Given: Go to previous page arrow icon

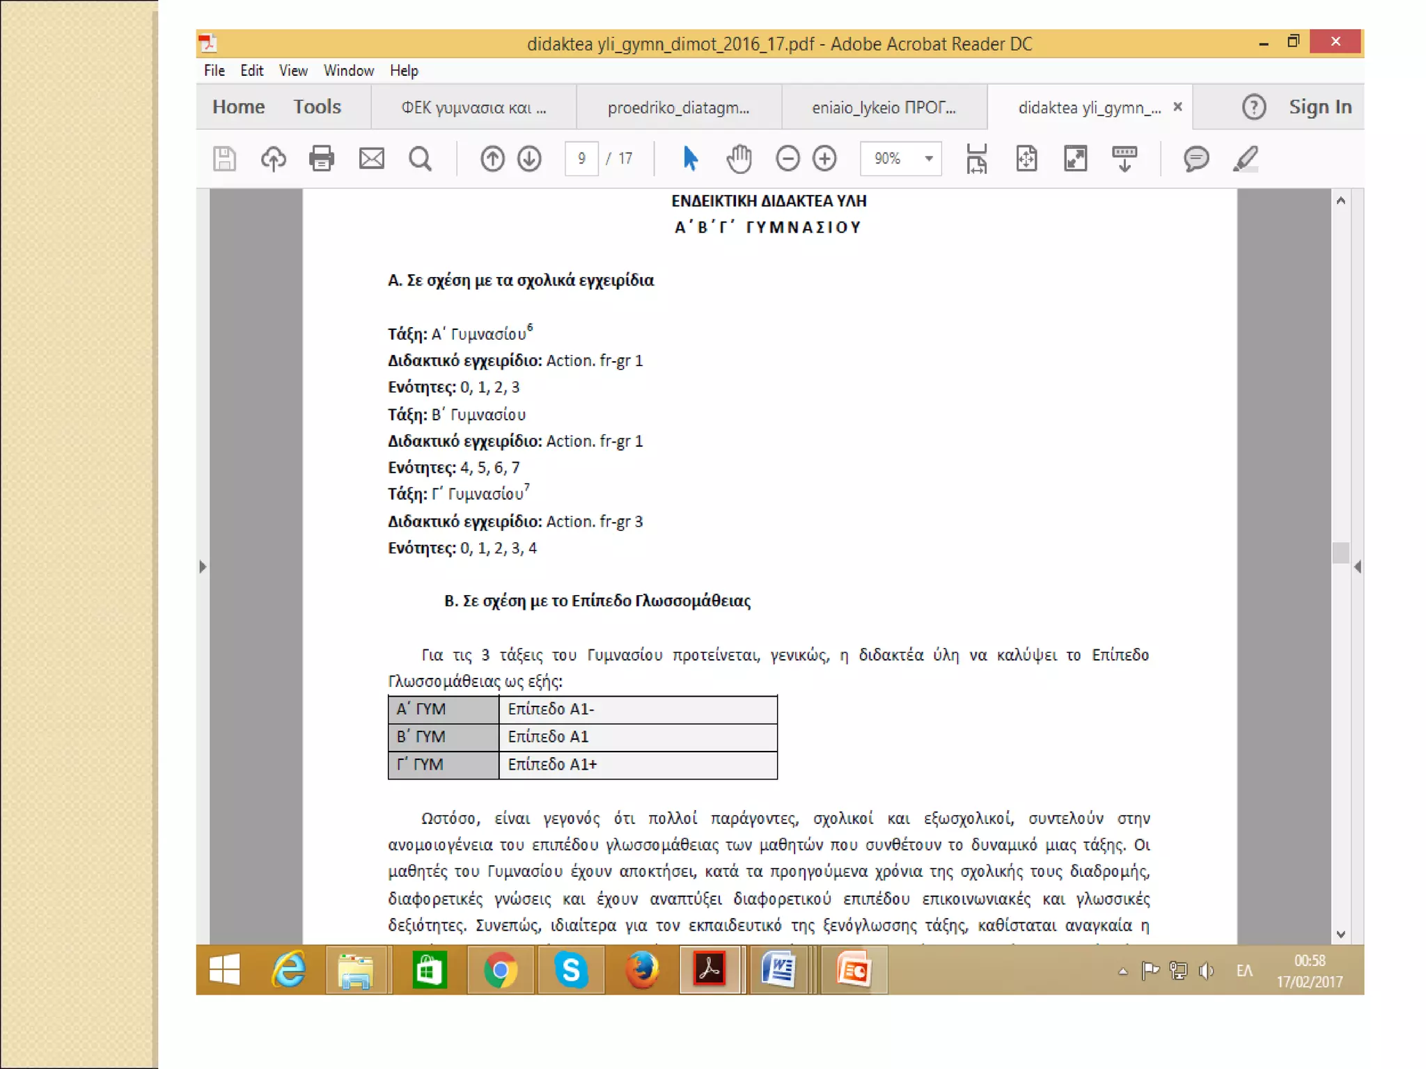Looking at the screenshot, I should pos(492,159).
